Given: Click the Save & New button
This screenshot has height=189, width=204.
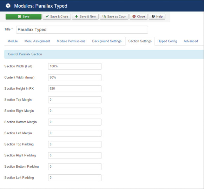Looking at the screenshot, I should 85,16.
